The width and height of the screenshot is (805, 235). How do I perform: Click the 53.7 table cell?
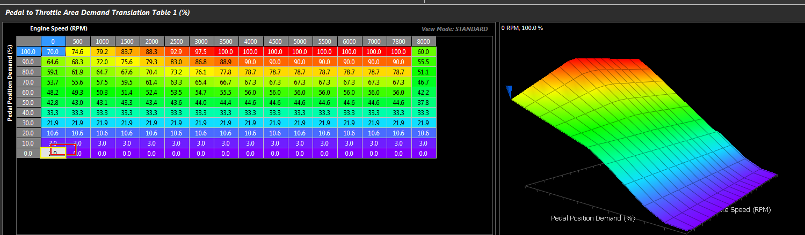[x=53, y=82]
